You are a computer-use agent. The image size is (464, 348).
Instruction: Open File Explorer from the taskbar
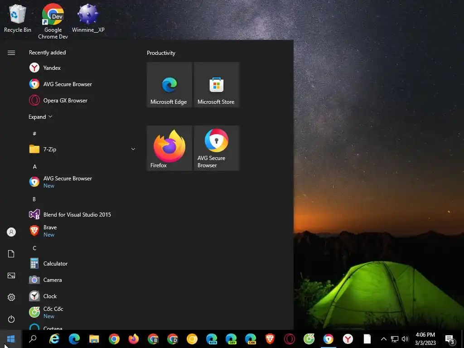point(94,339)
